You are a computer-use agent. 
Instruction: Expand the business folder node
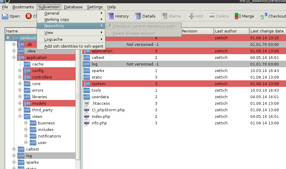(x=26, y=123)
